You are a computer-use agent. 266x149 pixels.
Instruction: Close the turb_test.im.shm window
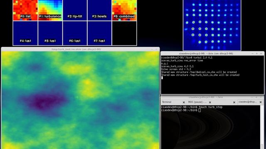(x=156, y=49)
